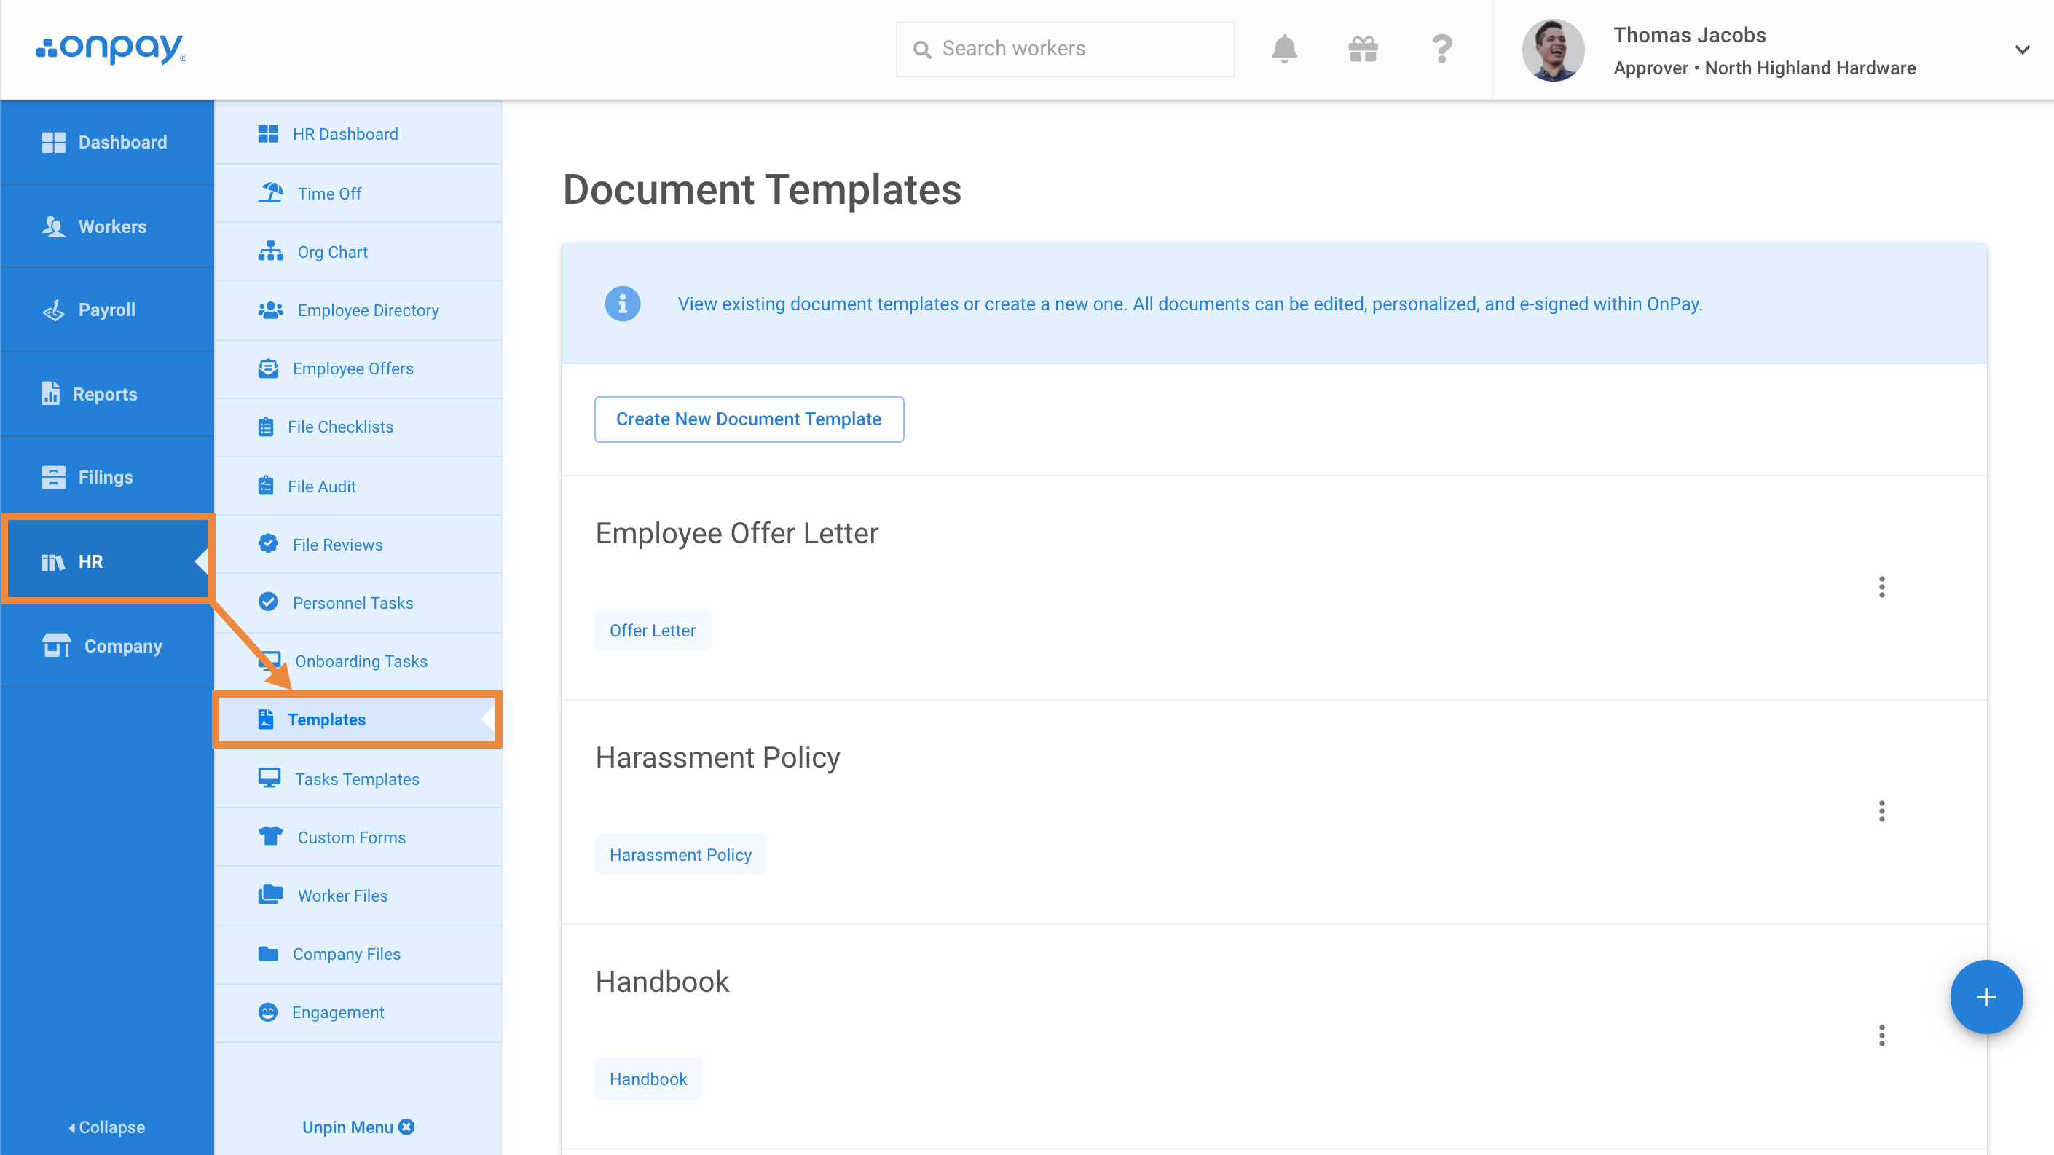Image resolution: width=2054 pixels, height=1155 pixels.
Task: Open the Offer Letter document link
Action: pyautogui.click(x=652, y=631)
